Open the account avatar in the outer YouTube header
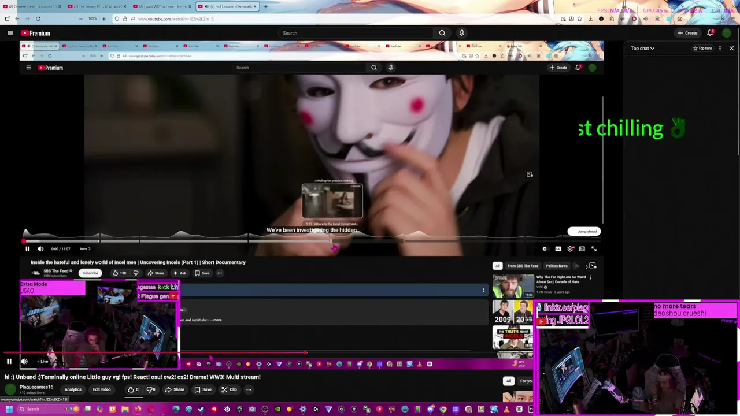 point(727,33)
